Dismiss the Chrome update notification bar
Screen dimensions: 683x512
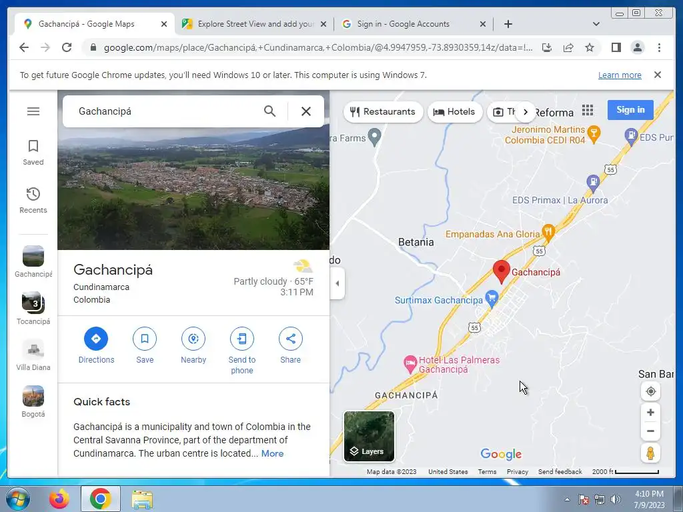point(658,75)
